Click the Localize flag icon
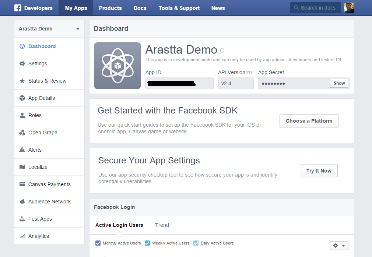 pyautogui.click(x=22, y=167)
